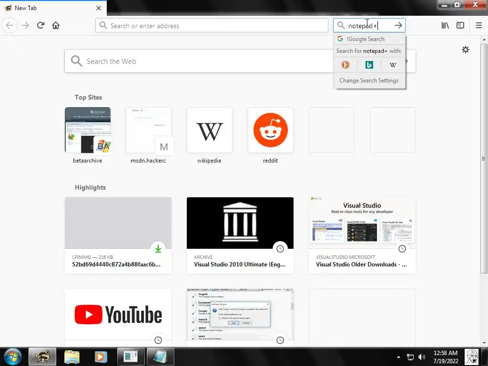Viewport: 488px width, 366px height.
Task: Reload the current page
Action: pos(41,26)
